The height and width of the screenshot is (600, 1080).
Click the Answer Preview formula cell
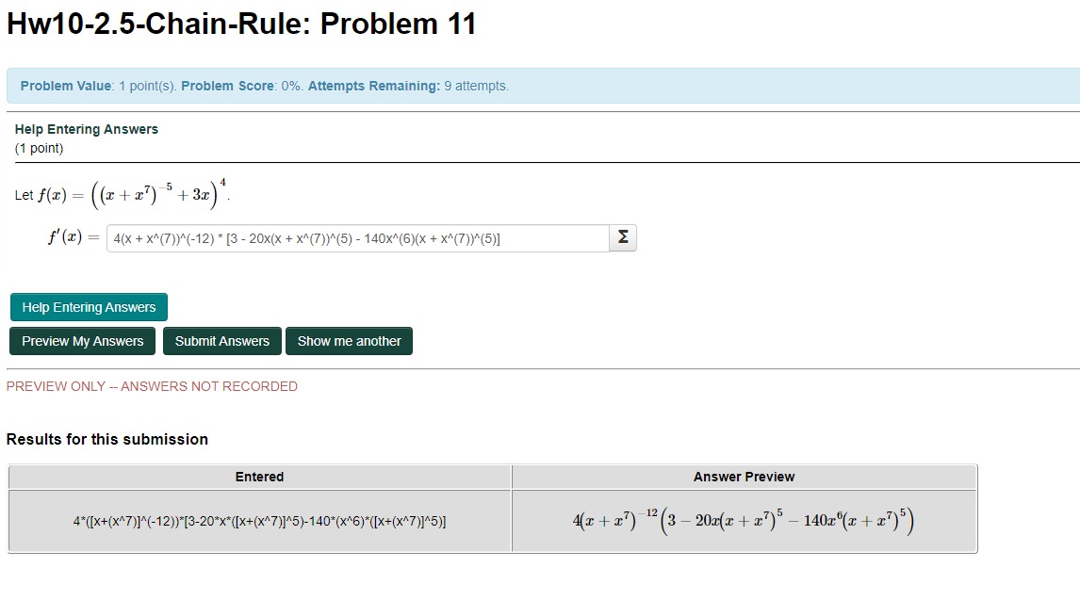[744, 521]
